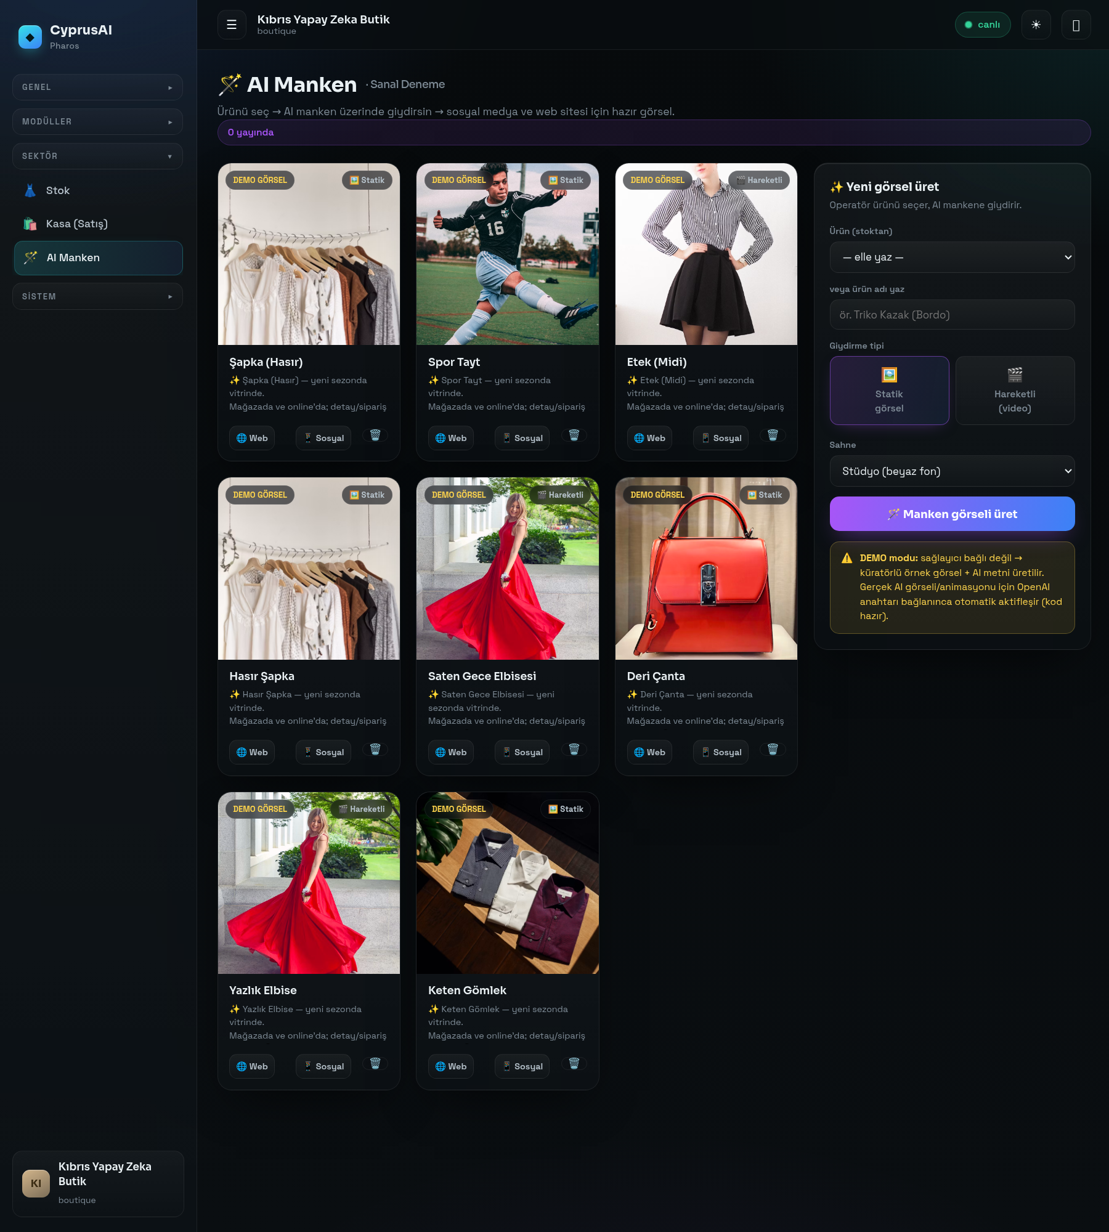Open the red handbag Deri Çanta thumbnail
This screenshot has height=1232, width=1109.
point(706,569)
